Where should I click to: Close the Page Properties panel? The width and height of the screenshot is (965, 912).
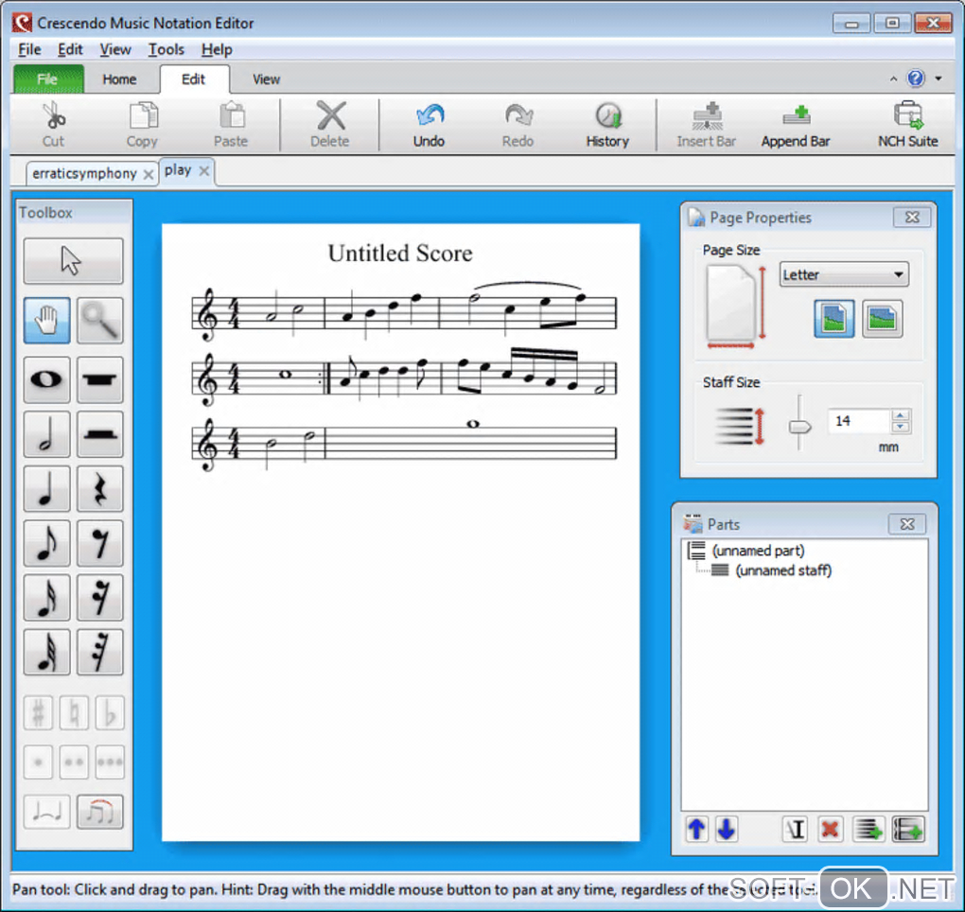[912, 218]
